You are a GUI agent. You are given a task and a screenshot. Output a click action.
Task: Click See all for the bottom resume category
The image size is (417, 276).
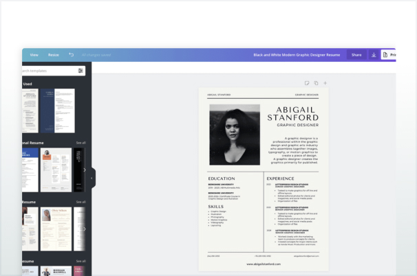[x=81, y=262]
